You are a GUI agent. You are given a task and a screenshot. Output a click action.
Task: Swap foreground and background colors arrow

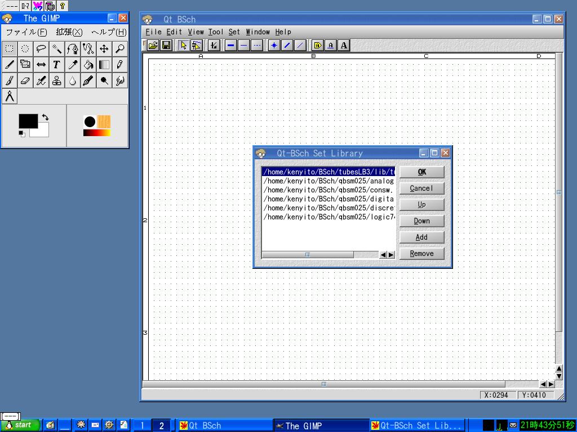[45, 118]
